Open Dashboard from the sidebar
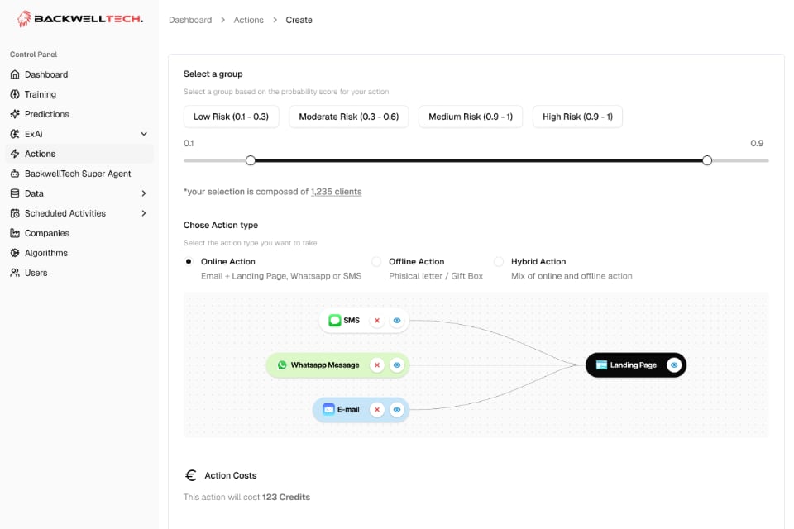794x529 pixels. pos(79,74)
